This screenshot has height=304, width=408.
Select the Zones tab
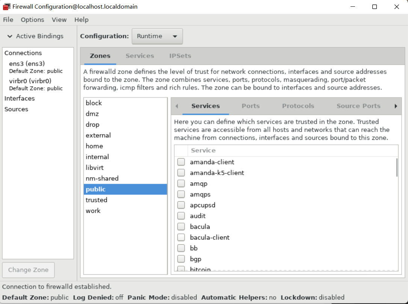click(x=100, y=56)
